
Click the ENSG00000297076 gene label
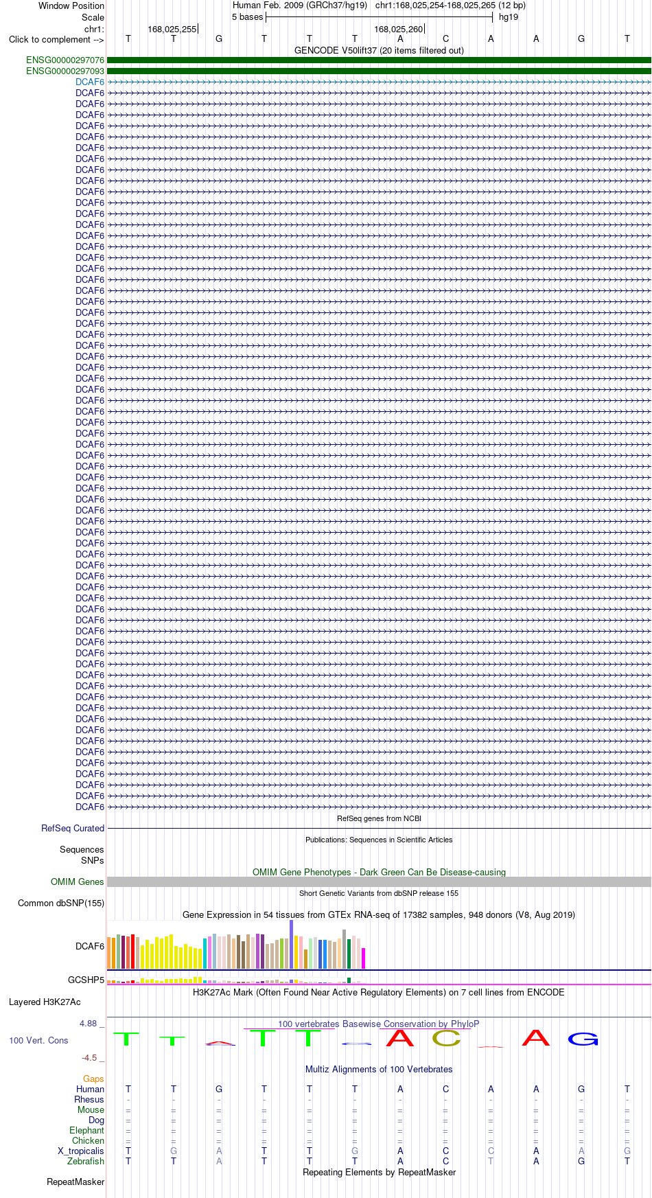point(65,60)
